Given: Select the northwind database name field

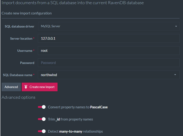Looking at the screenshot, I should pos(109,75).
